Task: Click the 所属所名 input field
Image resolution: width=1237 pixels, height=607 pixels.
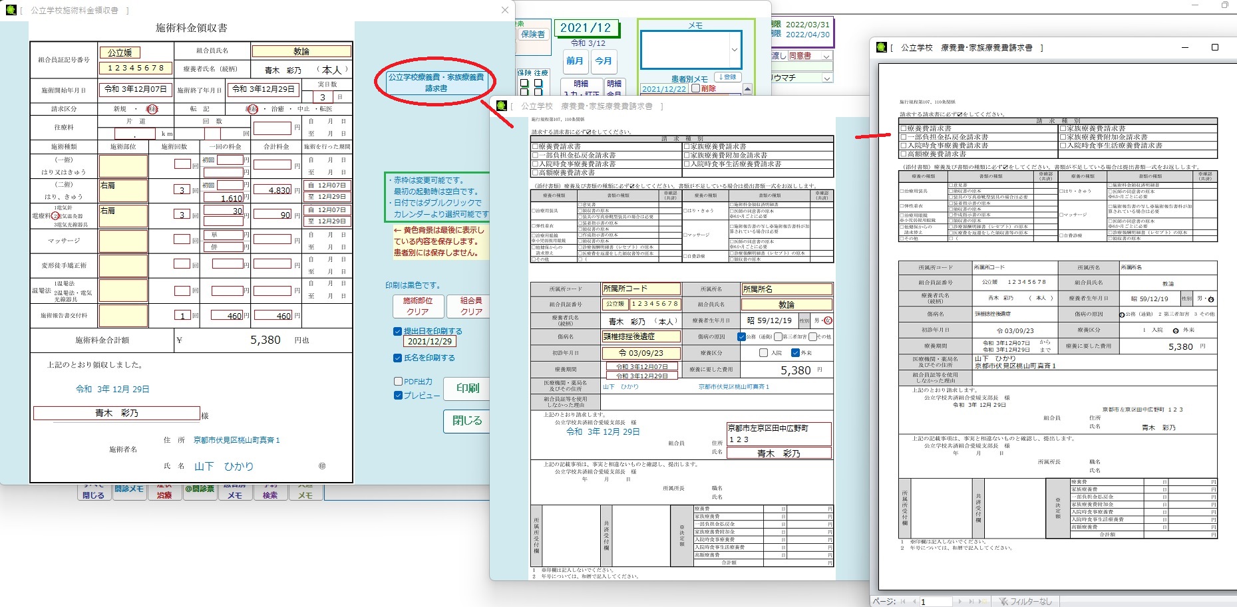Action: tap(787, 289)
